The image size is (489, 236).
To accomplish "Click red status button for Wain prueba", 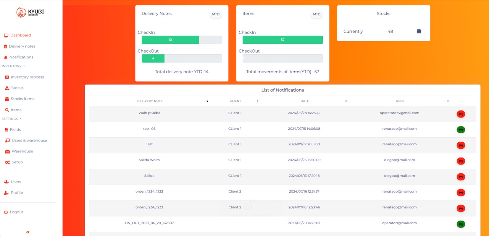I will 461,114.
